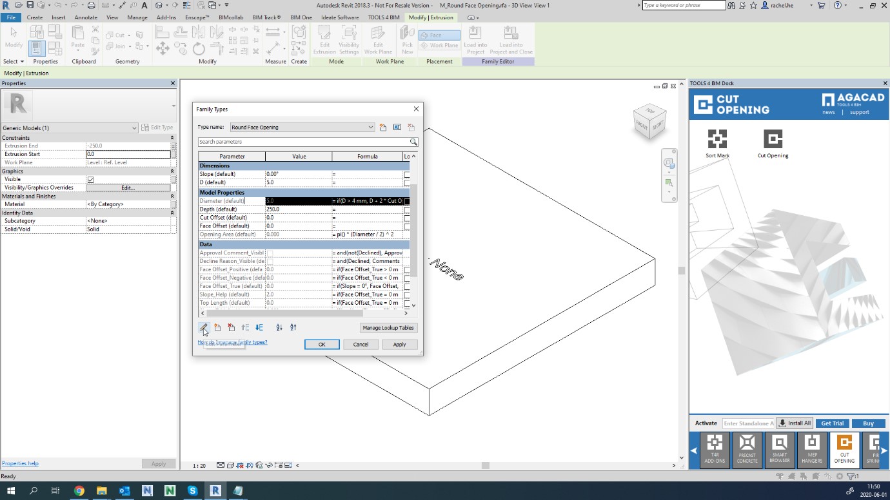Viewport: 890px width, 500px height.
Task: Click the search magnifier in the parameters box
Action: (413, 142)
